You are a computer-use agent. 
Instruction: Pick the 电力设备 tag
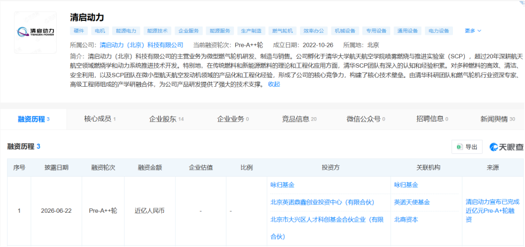point(439,31)
